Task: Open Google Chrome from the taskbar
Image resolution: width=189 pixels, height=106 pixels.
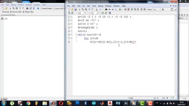Action: (x=28, y=103)
